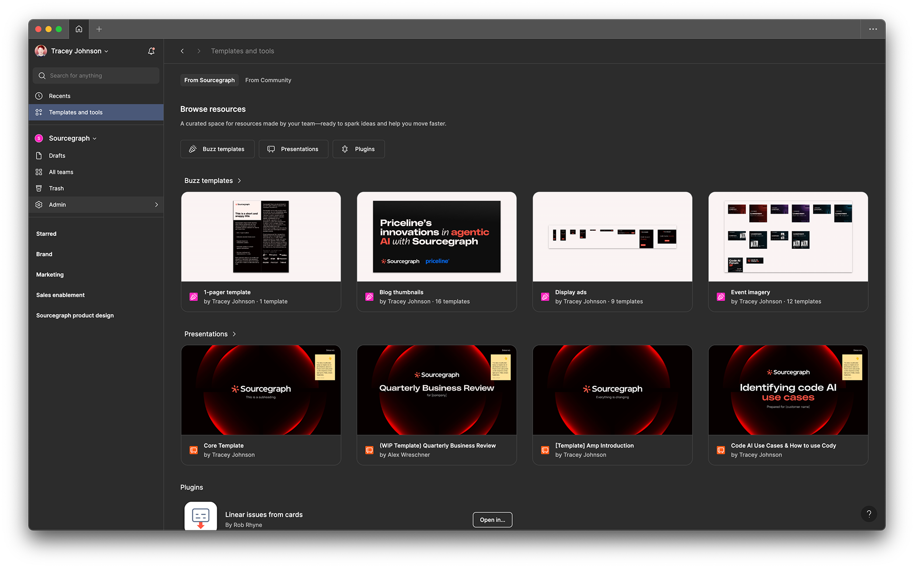Open Buzz templates section heading link
Image resolution: width=914 pixels, height=568 pixels.
coord(209,181)
